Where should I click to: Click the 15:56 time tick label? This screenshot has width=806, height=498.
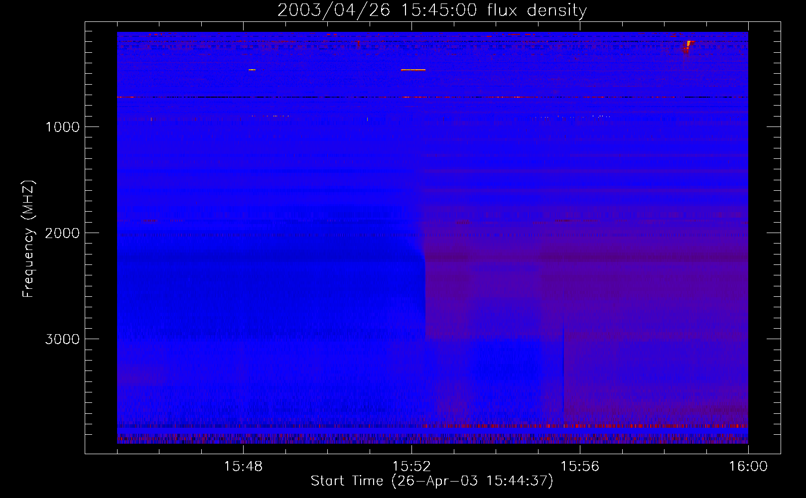580,467
